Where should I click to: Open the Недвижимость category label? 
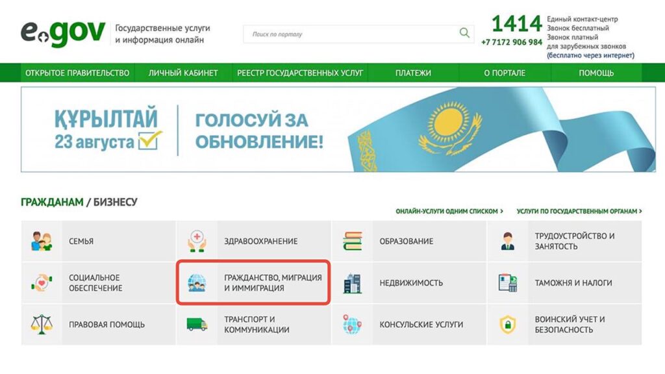(x=411, y=283)
